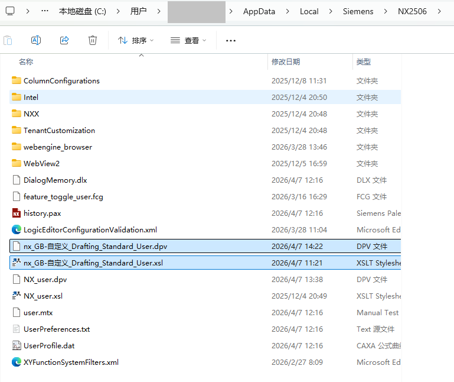Expand the chevron after 用户
This screenshot has height=382, width=454.
159,11
